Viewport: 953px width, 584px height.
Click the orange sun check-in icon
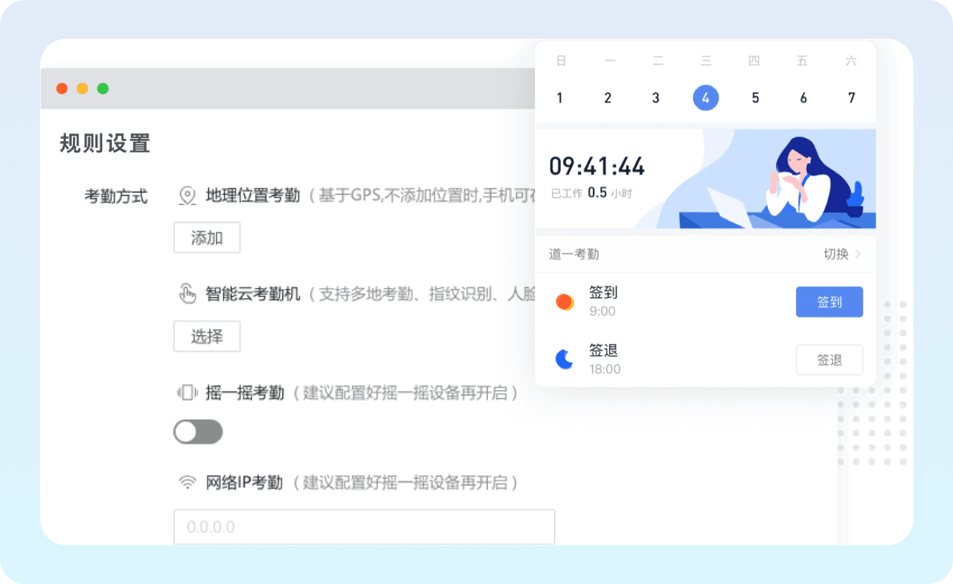(564, 302)
